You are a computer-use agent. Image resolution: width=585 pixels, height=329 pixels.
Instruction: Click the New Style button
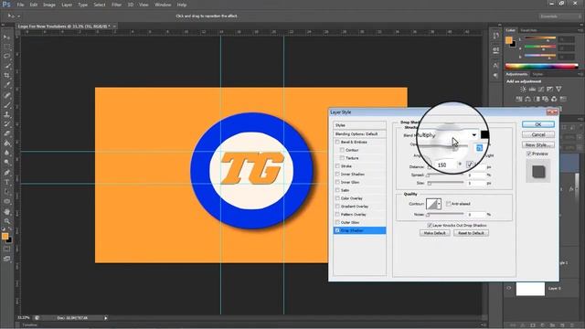538,144
